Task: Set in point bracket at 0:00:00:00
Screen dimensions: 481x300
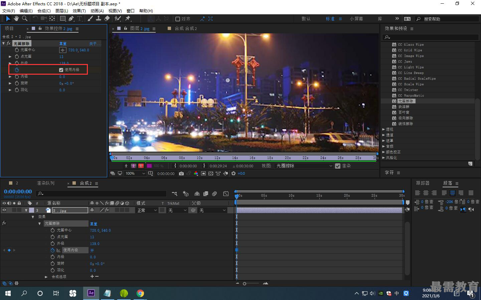Action: [x=175, y=166]
